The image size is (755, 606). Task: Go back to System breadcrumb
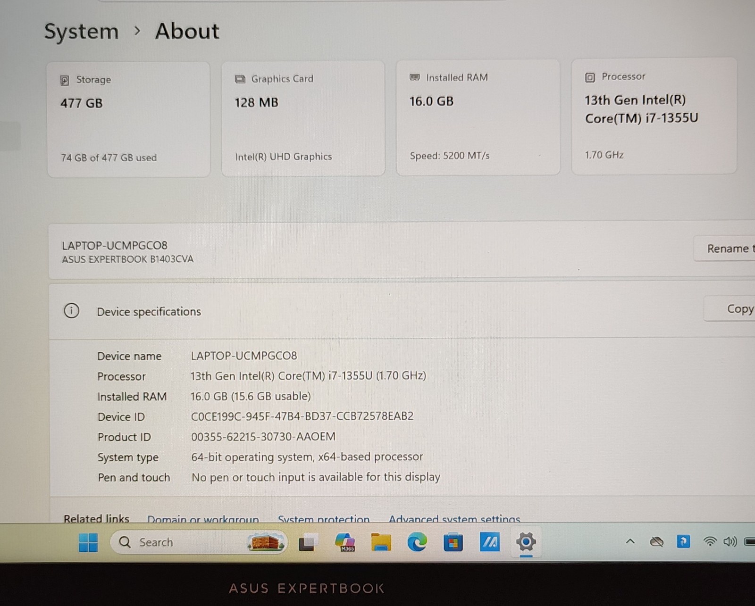tap(81, 32)
